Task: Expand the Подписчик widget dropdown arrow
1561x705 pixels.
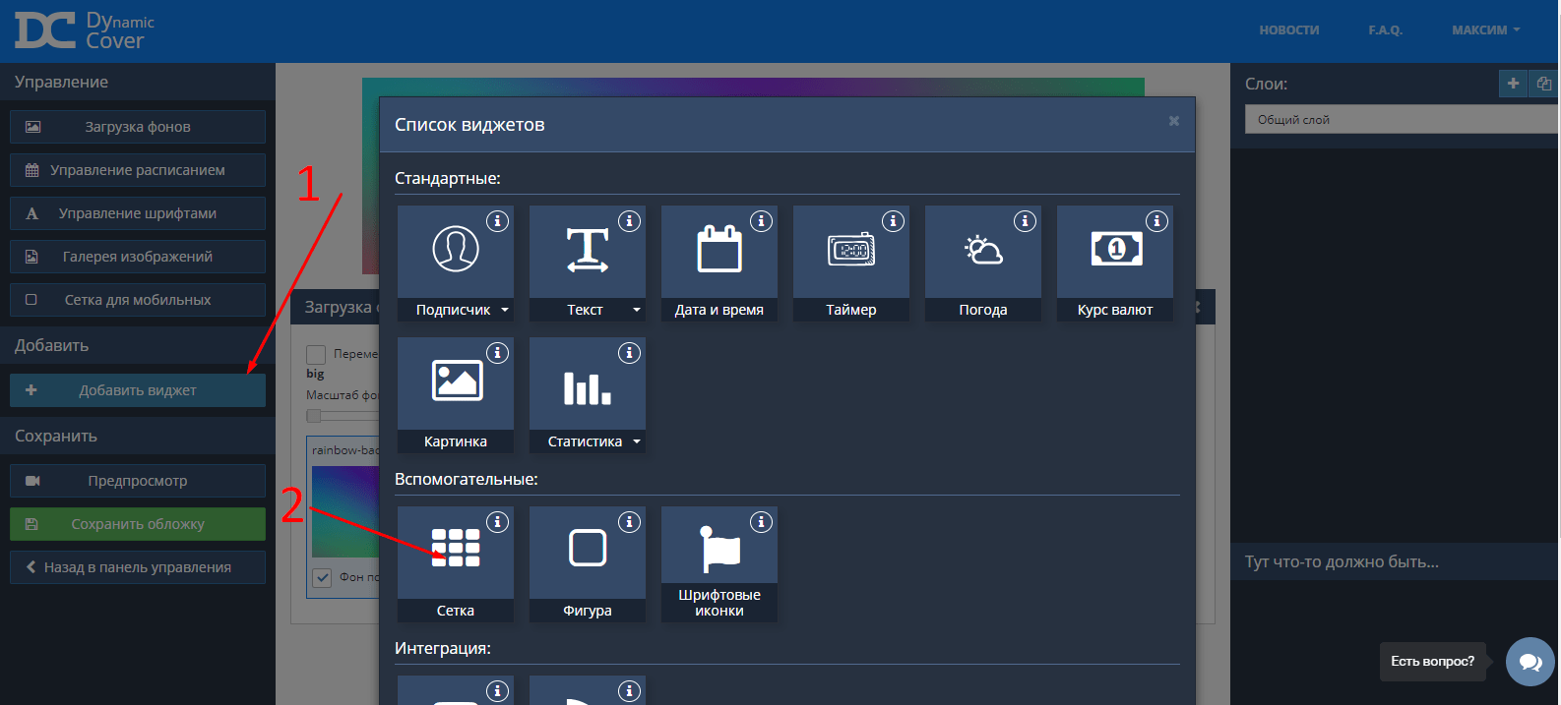Action: (x=505, y=310)
